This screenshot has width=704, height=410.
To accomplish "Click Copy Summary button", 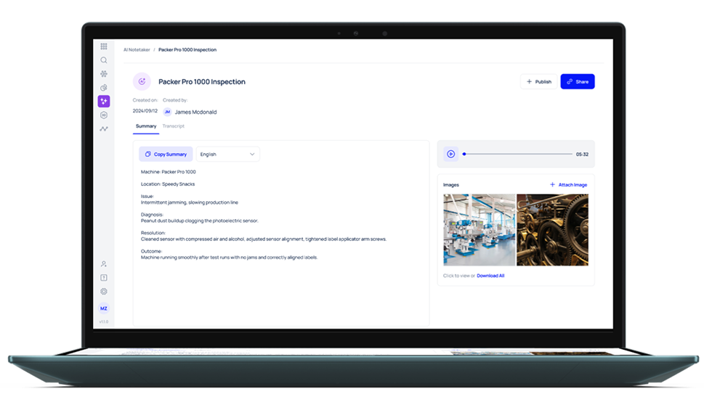I will point(166,154).
